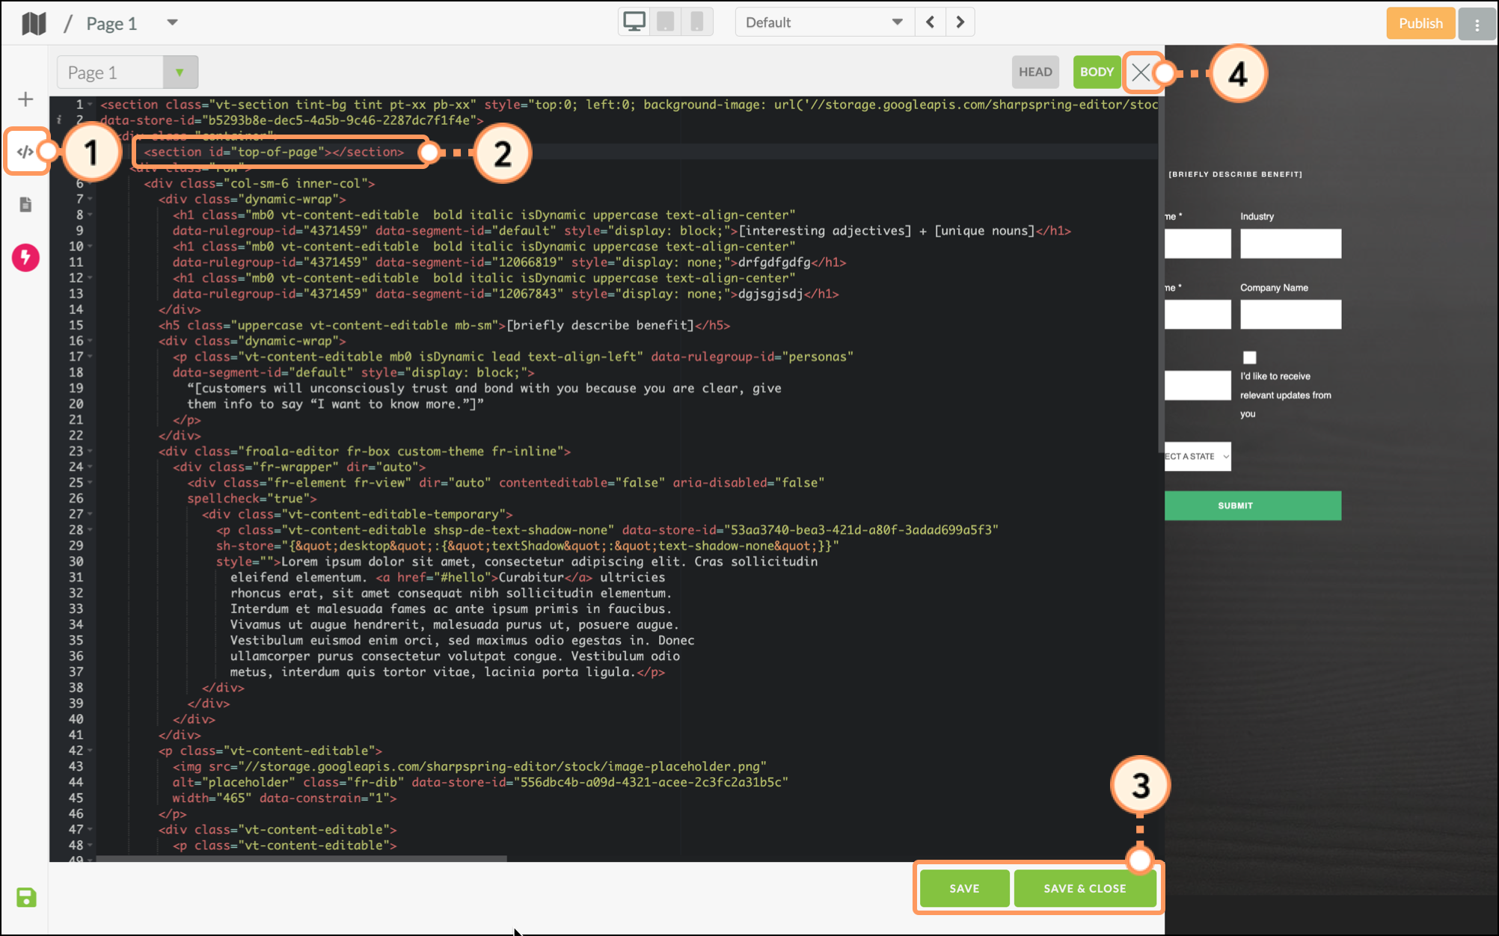Switch to the BODY code tab
The height and width of the screenshot is (936, 1499).
pyautogui.click(x=1097, y=72)
